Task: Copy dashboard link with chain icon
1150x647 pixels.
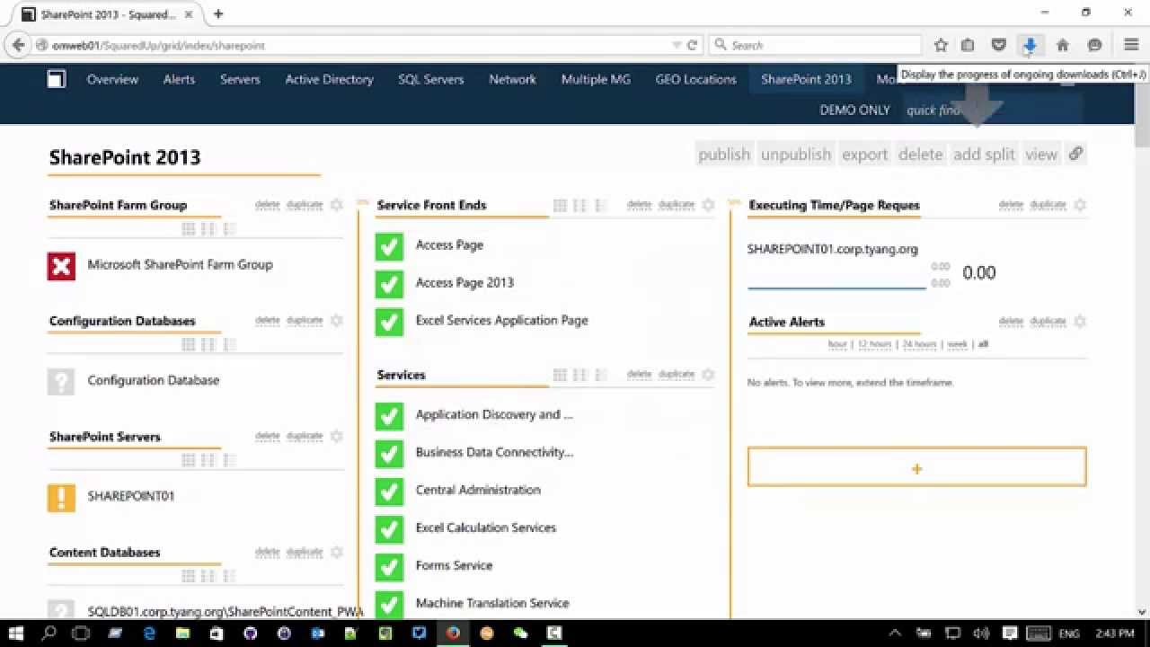Action: pos(1075,154)
